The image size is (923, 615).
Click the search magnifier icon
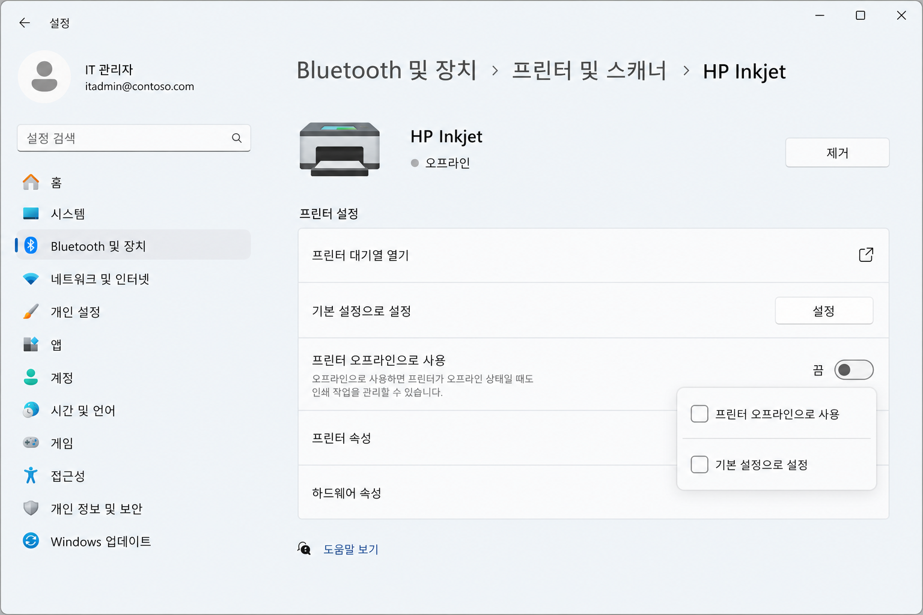pos(237,138)
